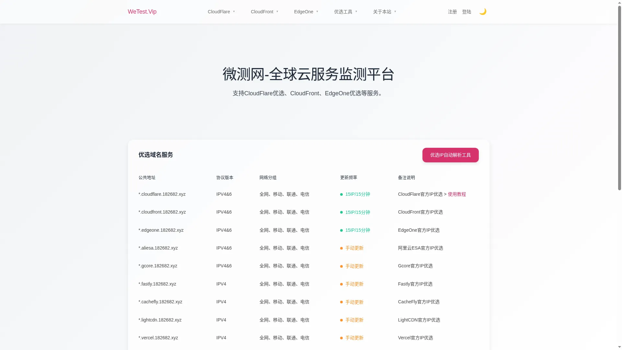Expand the 优选工具 menu
The width and height of the screenshot is (622, 350).
(x=346, y=12)
